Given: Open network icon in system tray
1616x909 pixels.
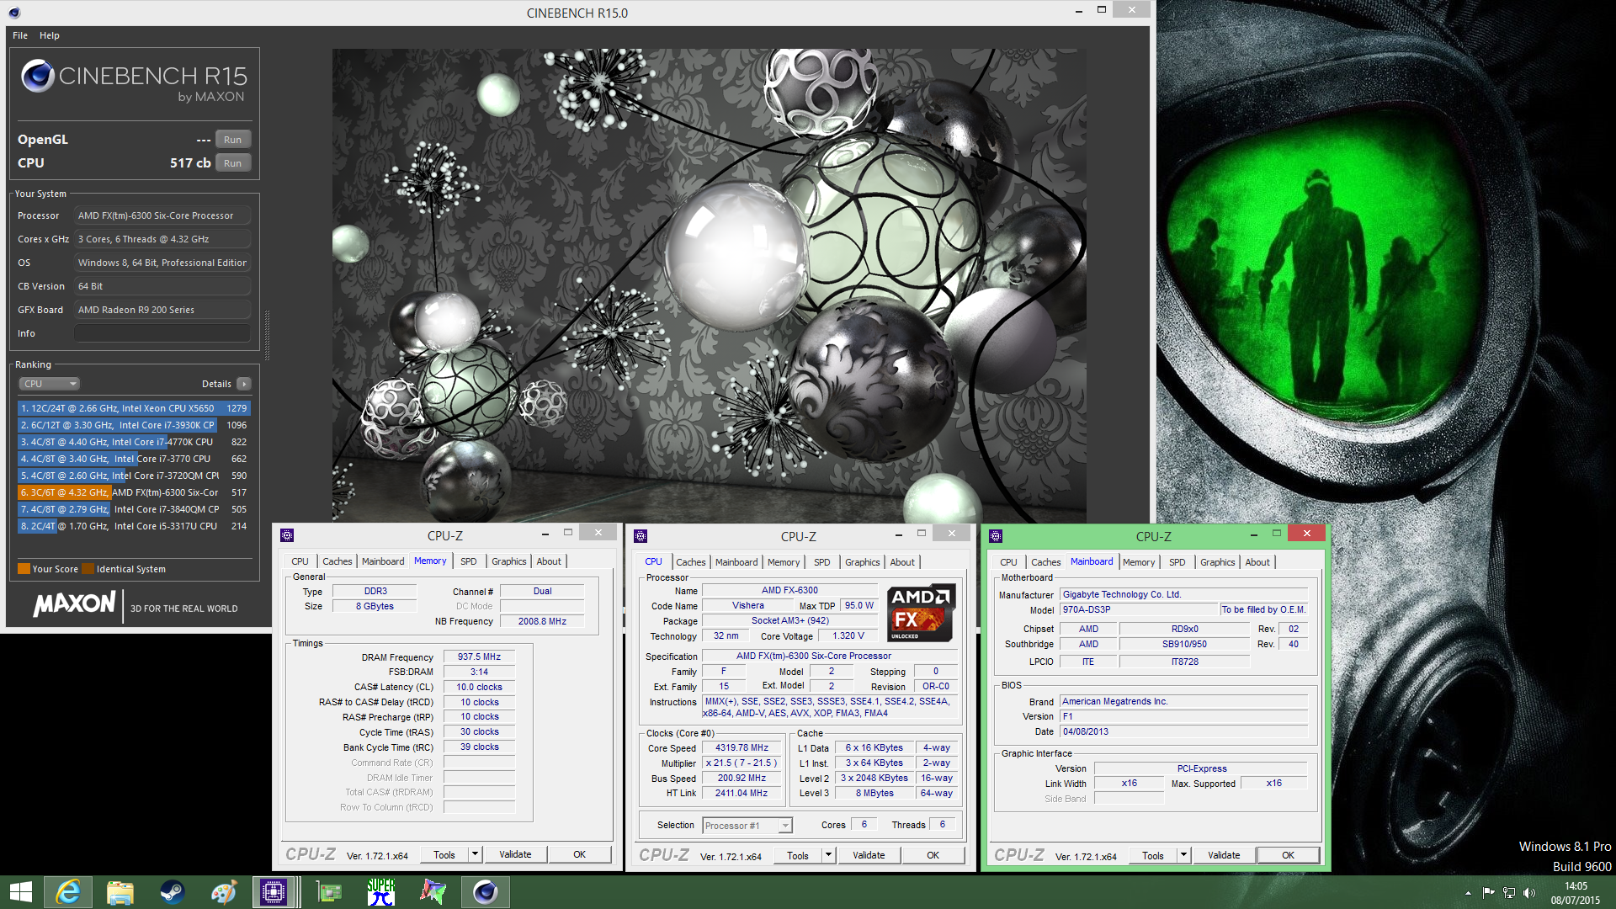Looking at the screenshot, I should [x=1509, y=893].
